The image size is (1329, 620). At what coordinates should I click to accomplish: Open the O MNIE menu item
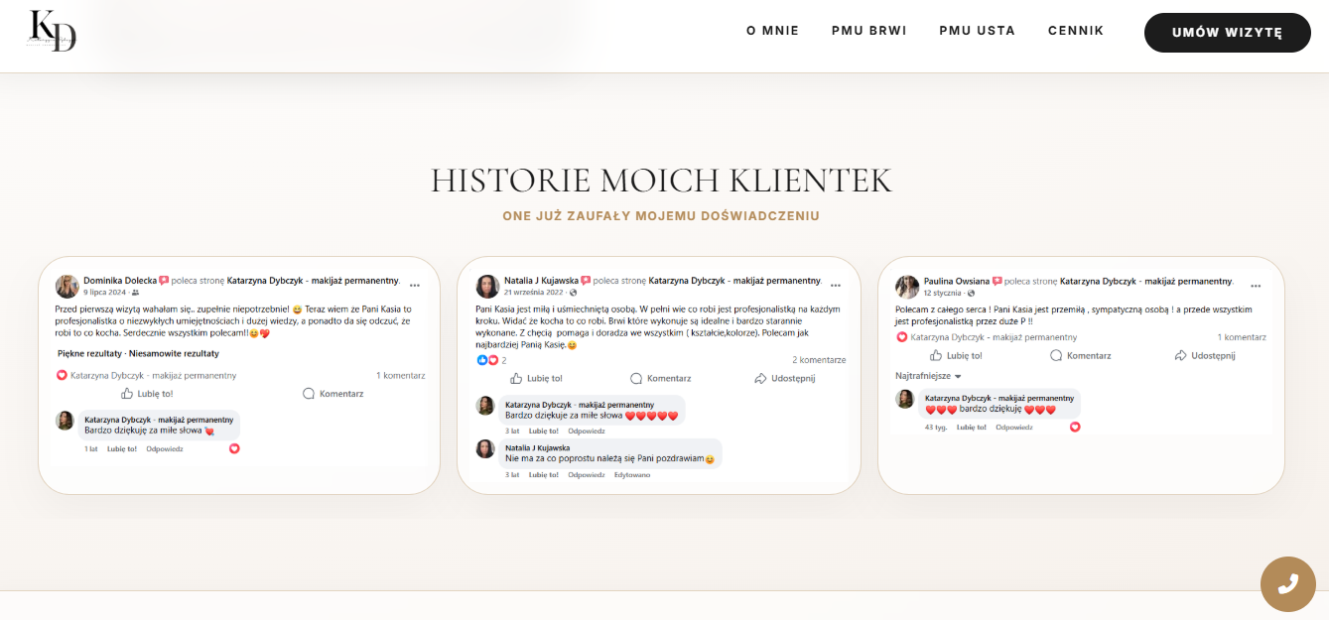772,31
